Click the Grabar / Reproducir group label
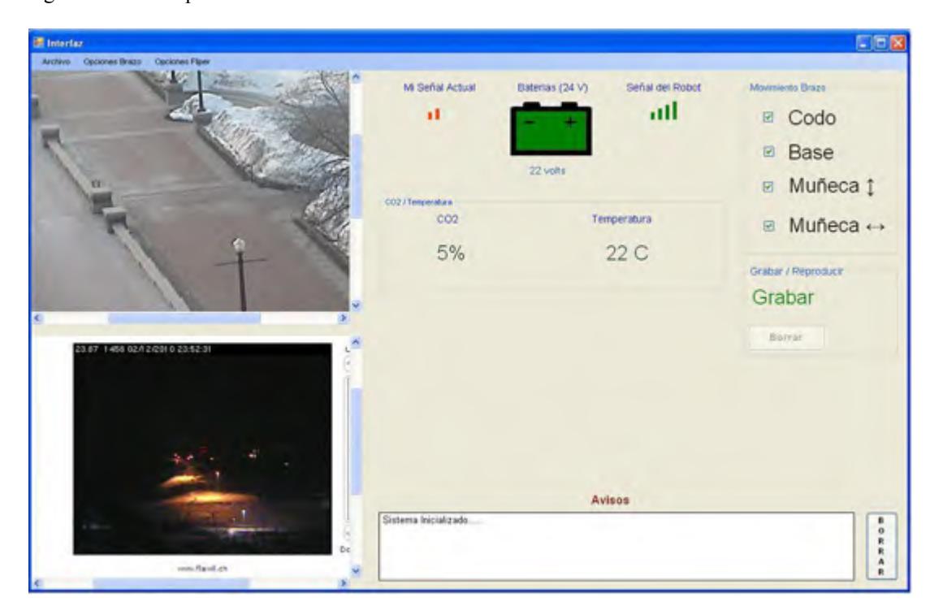Image resolution: width=930 pixels, height=602 pixels. click(796, 271)
